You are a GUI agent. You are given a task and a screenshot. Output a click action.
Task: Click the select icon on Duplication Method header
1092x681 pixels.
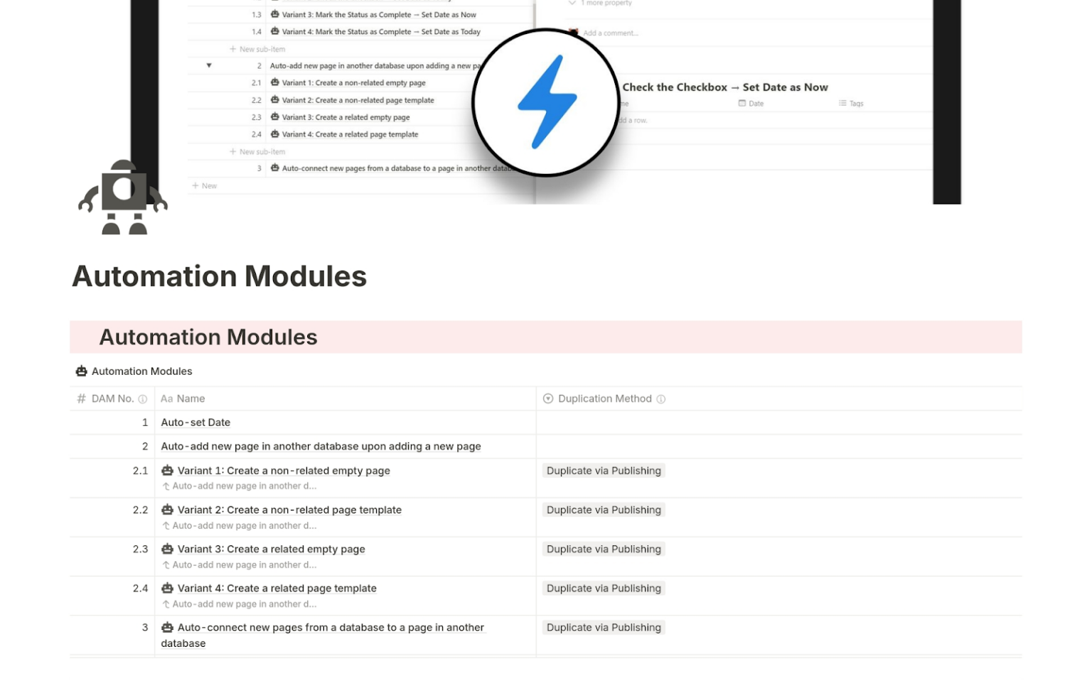(x=547, y=398)
